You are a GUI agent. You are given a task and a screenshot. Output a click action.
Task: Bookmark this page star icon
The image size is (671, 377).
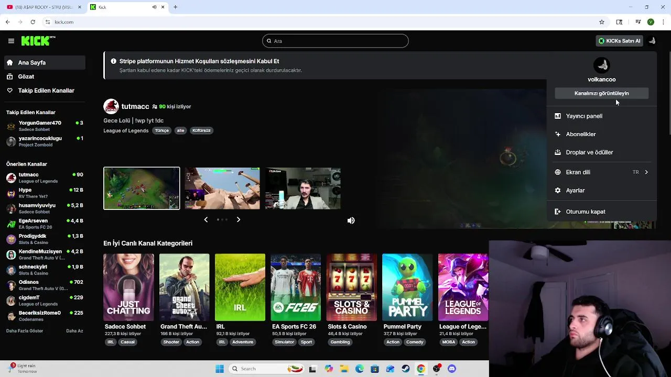pos(602,22)
